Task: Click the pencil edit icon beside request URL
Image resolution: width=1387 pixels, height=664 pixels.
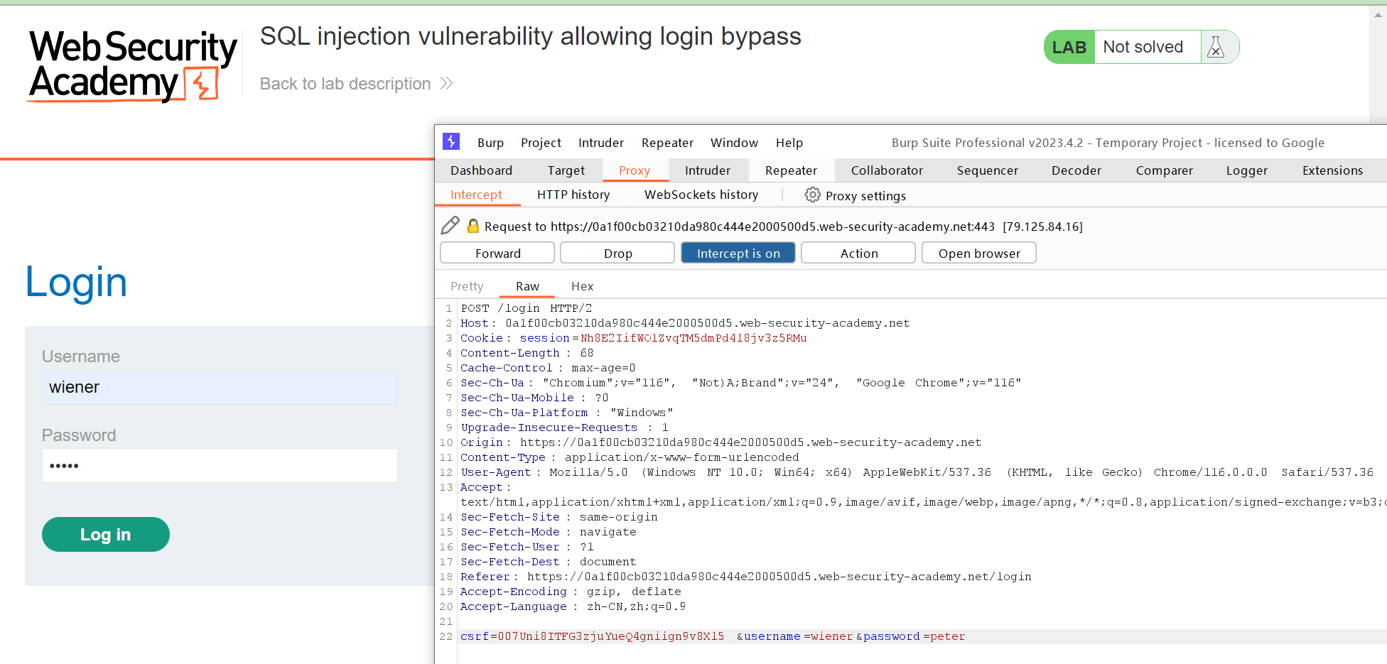Action: click(x=450, y=226)
